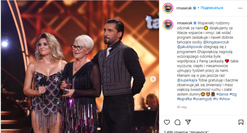Open rmaserak avatar beside the caption

(x=168, y=25)
